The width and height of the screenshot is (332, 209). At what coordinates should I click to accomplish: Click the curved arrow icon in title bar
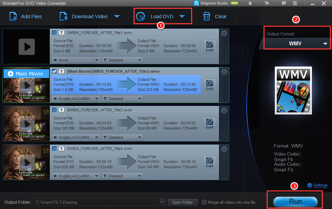coord(267,3)
